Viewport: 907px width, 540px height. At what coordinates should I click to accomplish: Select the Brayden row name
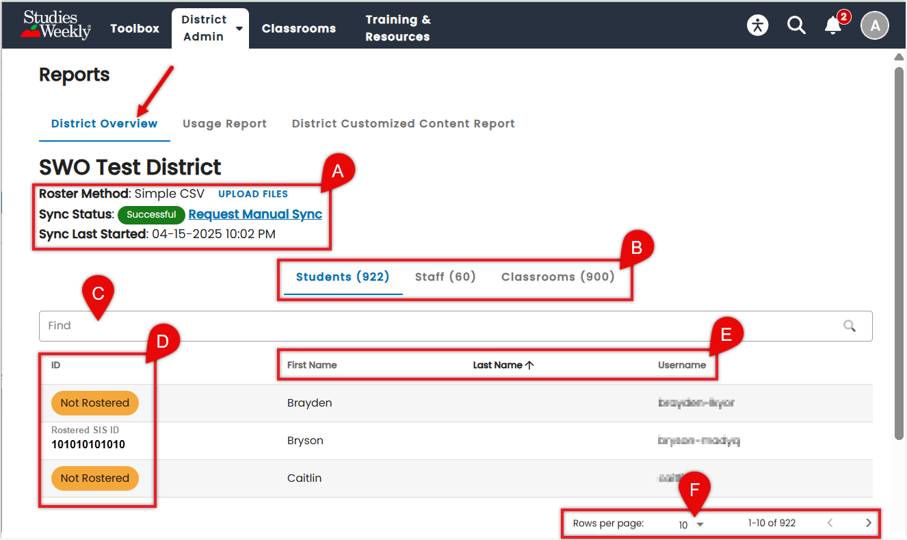pyautogui.click(x=310, y=403)
